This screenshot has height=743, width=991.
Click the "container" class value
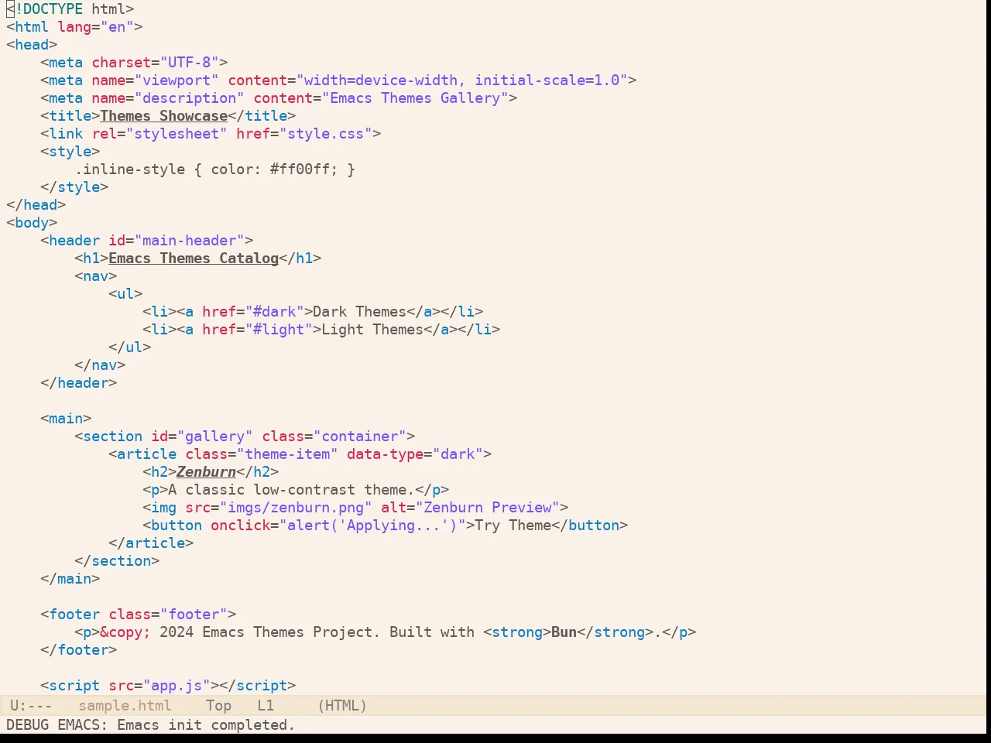pyautogui.click(x=360, y=437)
